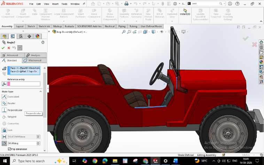This screenshot has width=264, height=165.
Task: Click the angle value spinner arrows
Action: click(x=38, y=143)
